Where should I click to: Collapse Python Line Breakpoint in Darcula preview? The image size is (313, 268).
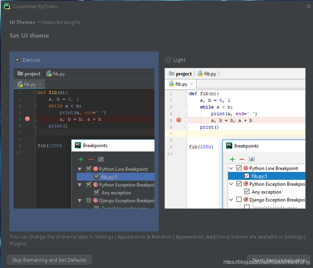80,169
